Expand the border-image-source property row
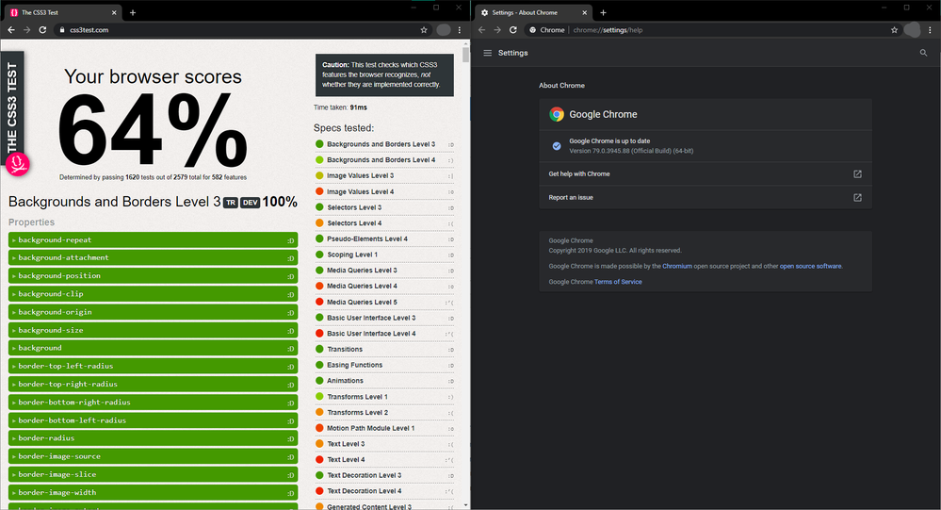941x510 pixels. coord(153,456)
